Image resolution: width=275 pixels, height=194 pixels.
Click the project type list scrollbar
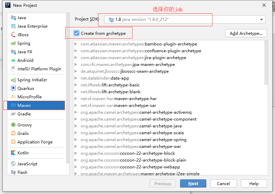click(x=68, y=88)
